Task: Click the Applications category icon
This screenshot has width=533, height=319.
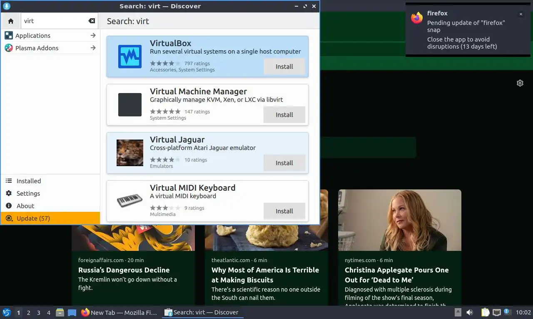Action: (8, 35)
